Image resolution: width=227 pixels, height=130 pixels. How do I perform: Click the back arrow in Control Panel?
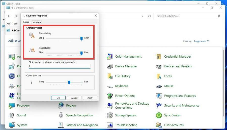tap(9, 16)
